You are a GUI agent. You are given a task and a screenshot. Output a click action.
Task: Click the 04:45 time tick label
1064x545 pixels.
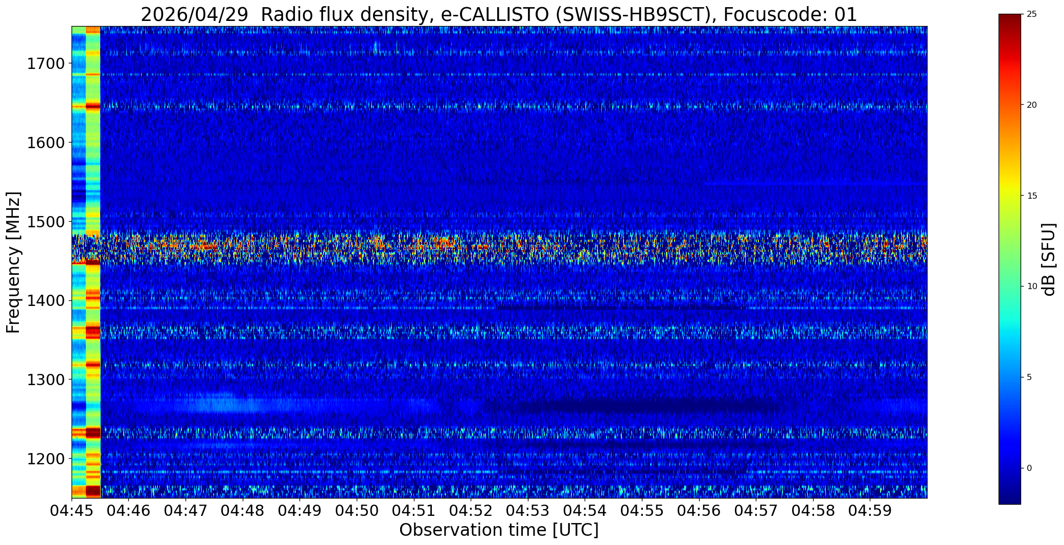72,511
